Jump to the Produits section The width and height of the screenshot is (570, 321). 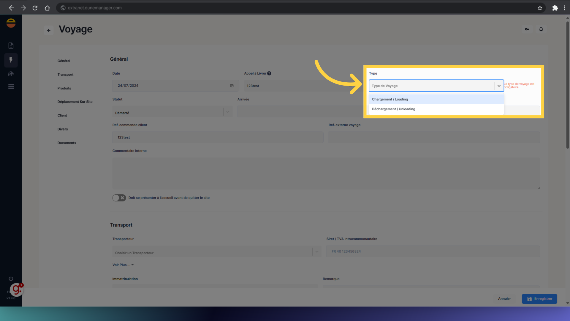pyautogui.click(x=64, y=88)
